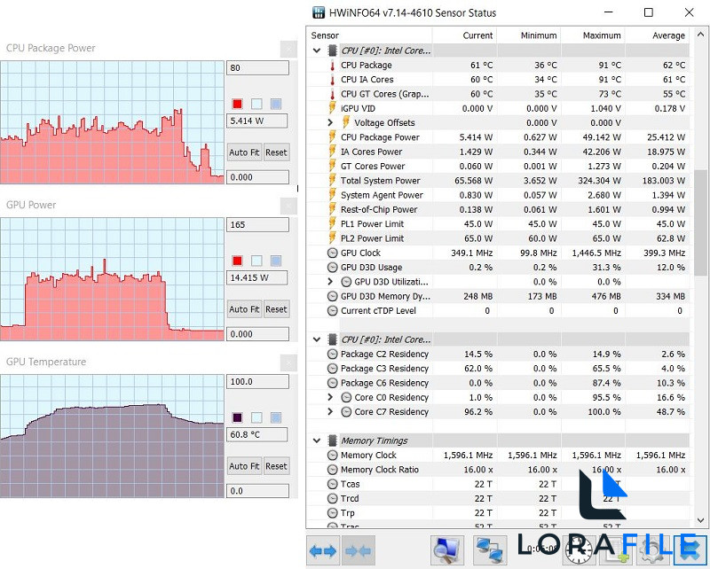The height and width of the screenshot is (569, 710).
Task: Click gauge icon beside Current cTDP Level
Action: [332, 311]
